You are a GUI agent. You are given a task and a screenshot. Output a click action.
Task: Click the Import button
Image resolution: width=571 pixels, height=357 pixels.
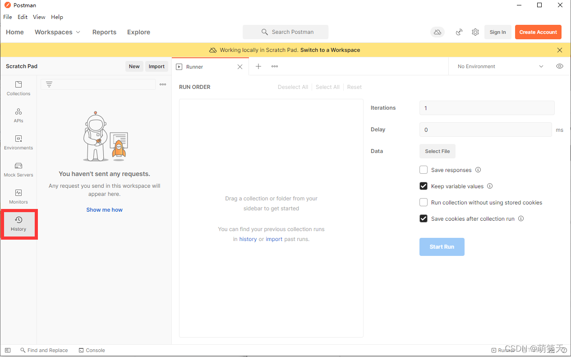click(157, 66)
